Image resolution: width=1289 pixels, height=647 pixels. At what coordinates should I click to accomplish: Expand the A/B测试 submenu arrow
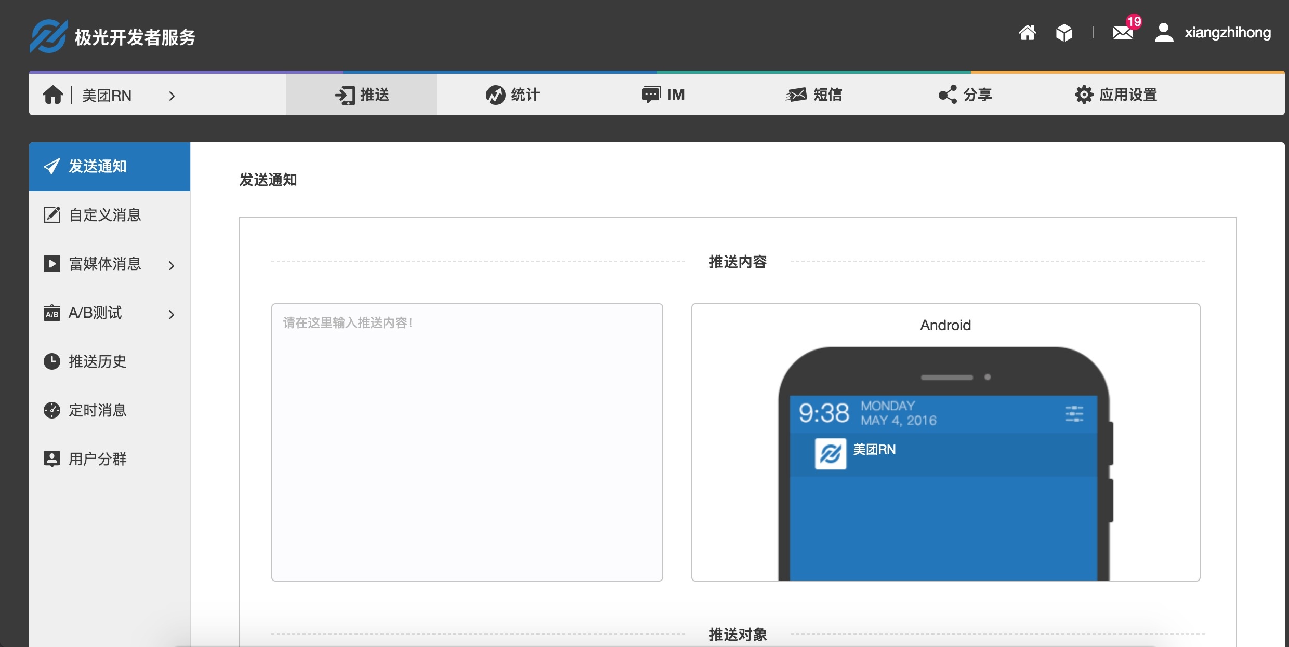[172, 314]
